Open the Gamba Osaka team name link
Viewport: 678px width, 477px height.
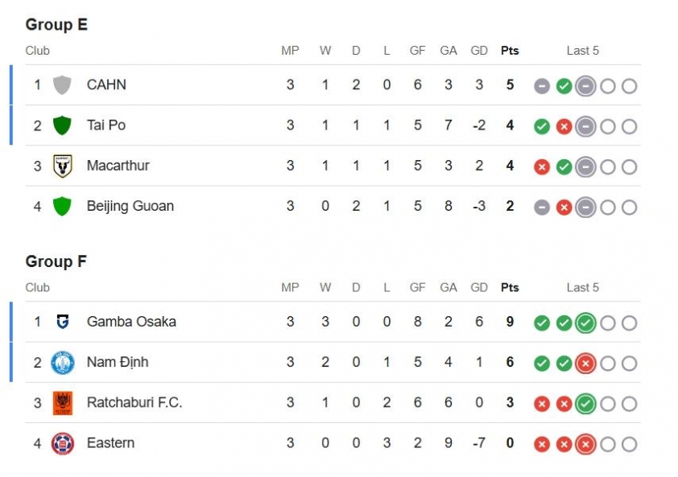click(x=131, y=322)
